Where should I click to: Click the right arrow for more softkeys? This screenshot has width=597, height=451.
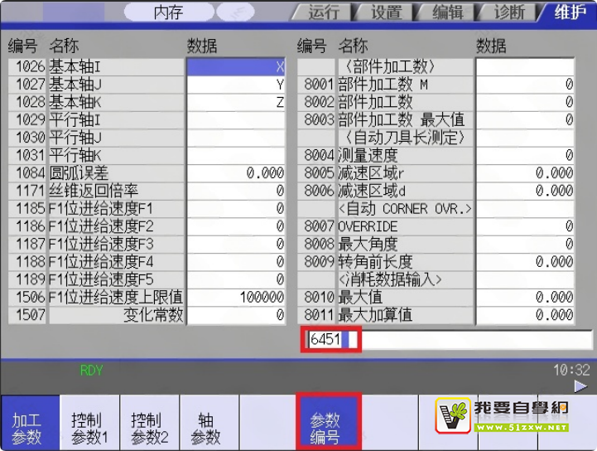pos(580,386)
